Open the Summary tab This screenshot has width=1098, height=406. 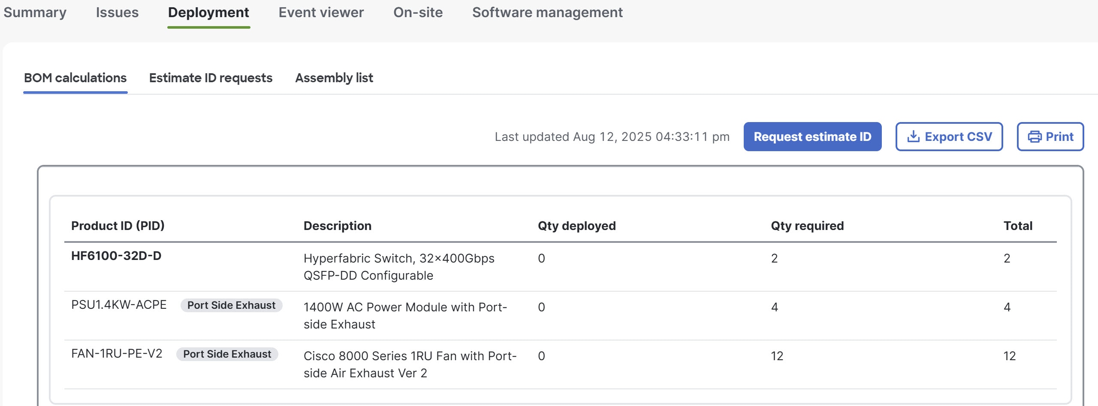(35, 12)
